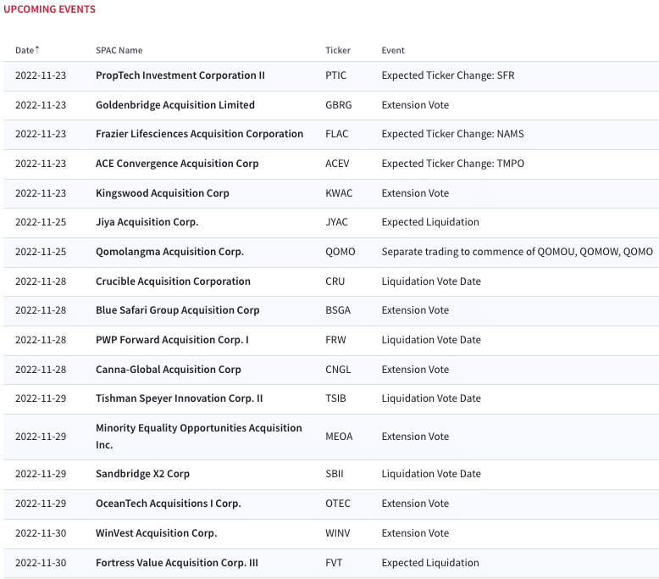Select the PTIC ticker cell

pyautogui.click(x=335, y=75)
